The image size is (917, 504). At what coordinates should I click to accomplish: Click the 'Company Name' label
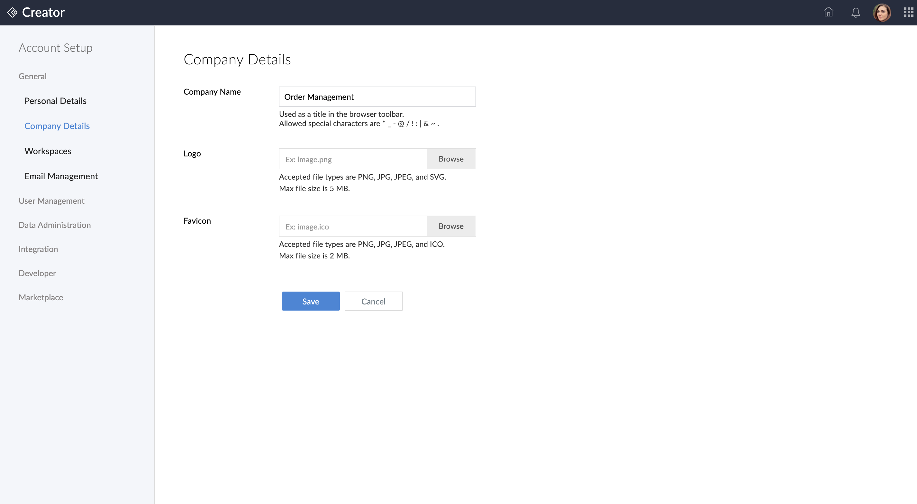pyautogui.click(x=212, y=92)
